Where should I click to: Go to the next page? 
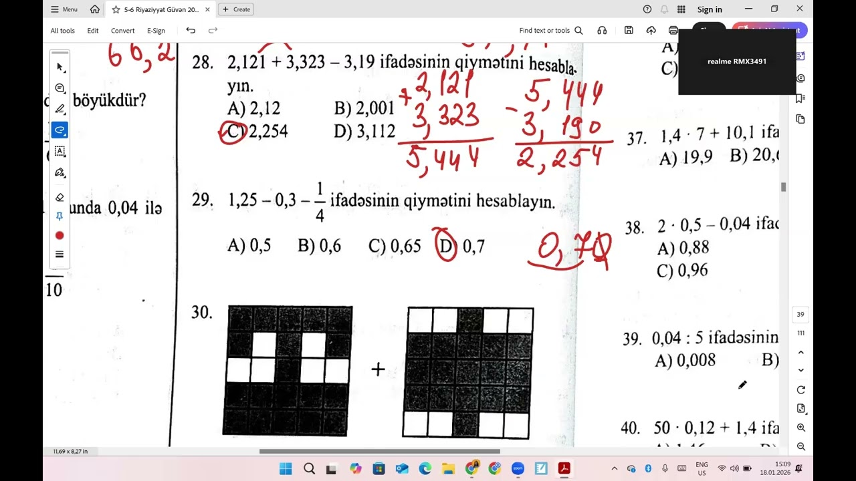800,370
